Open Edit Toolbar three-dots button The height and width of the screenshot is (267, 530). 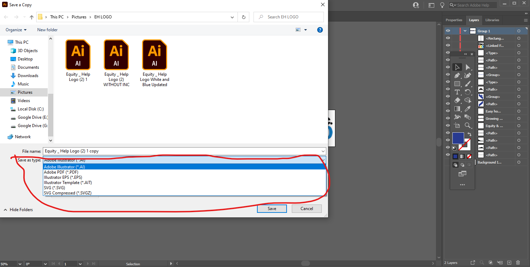[462, 185]
